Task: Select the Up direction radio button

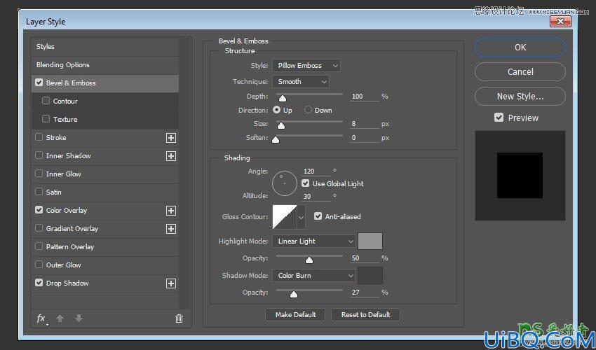Action: pyautogui.click(x=277, y=110)
